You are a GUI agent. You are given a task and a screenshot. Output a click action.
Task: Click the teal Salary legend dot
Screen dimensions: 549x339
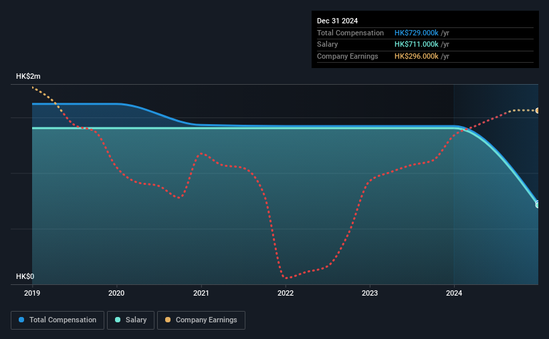[x=118, y=320]
